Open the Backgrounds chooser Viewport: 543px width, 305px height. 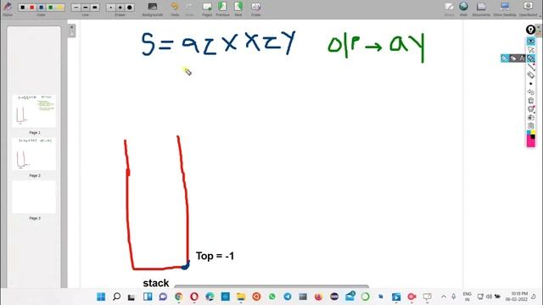pyautogui.click(x=153, y=8)
